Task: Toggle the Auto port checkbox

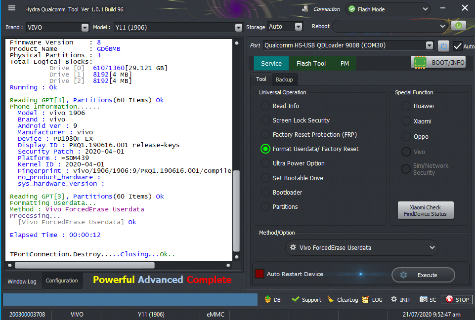Action: [458, 46]
